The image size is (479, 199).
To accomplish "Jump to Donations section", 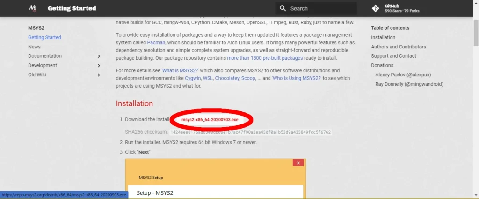I will click(382, 65).
